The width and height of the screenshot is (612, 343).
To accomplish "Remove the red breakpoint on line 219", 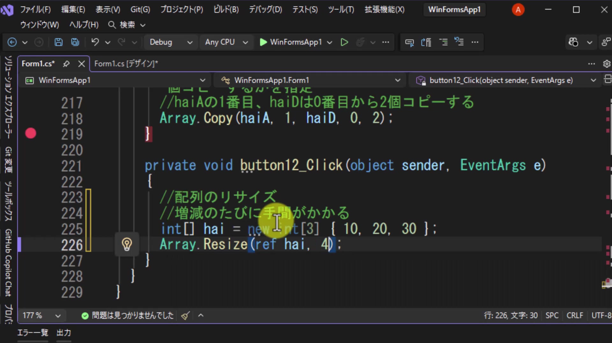I will (x=31, y=133).
